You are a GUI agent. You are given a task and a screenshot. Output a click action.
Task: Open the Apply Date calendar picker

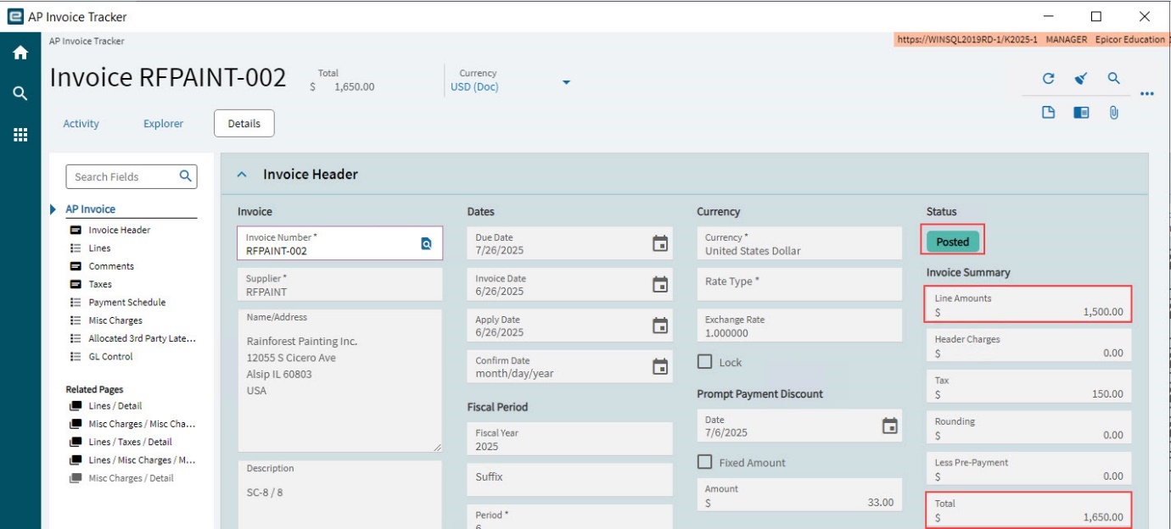click(x=659, y=326)
